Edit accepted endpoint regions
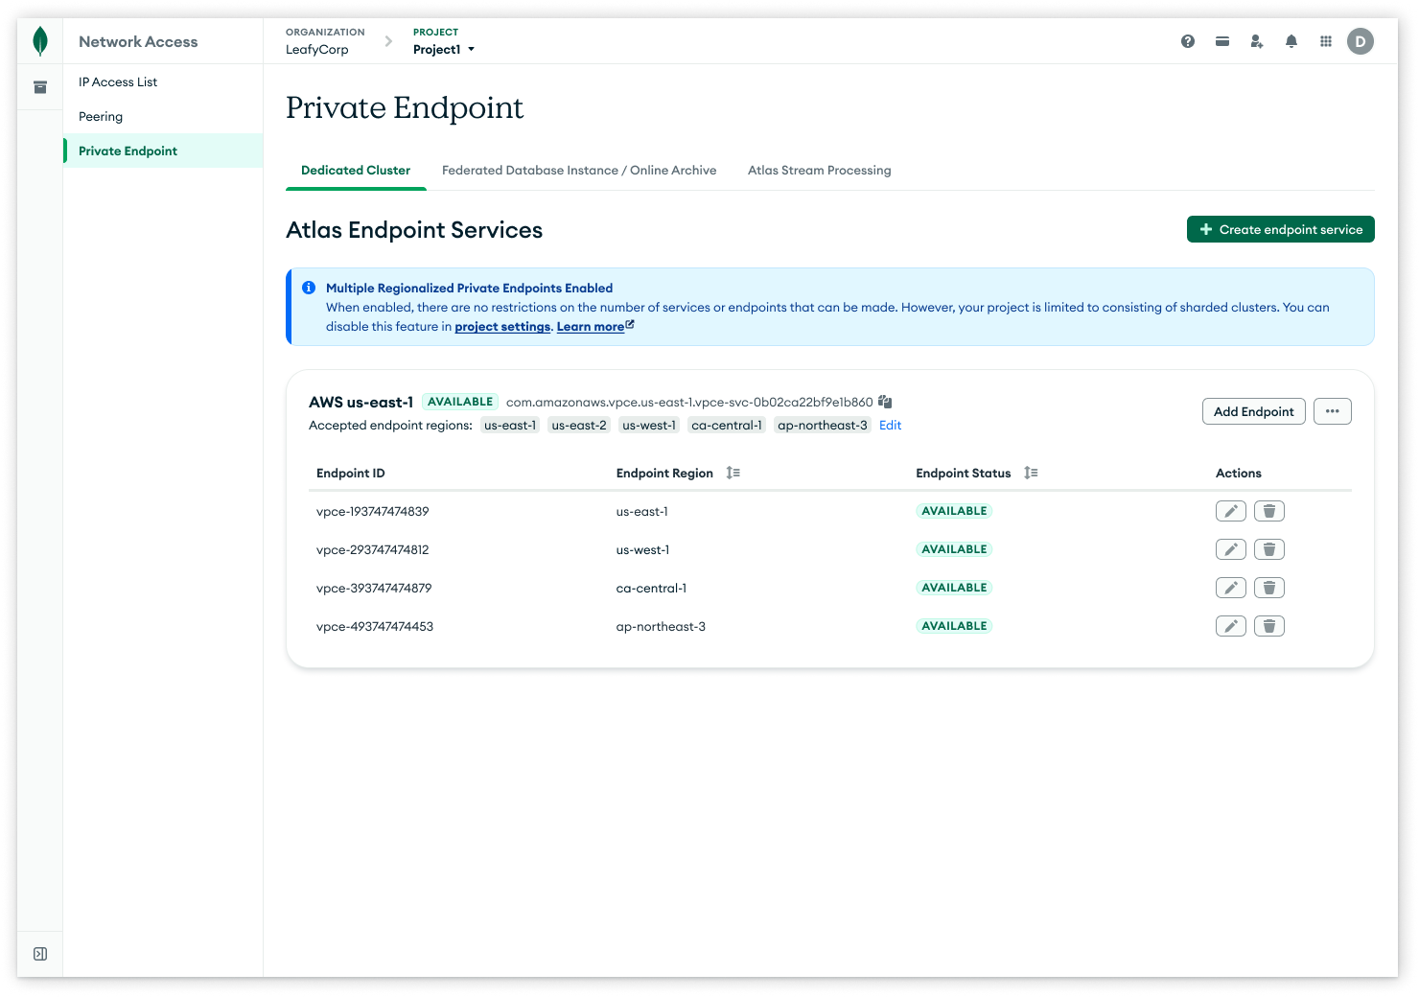The height and width of the screenshot is (997, 1419). pyautogui.click(x=891, y=425)
